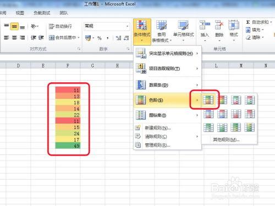The width and height of the screenshot is (275, 206).
Task: Click the increase decimal icon
Action: (x=118, y=38)
